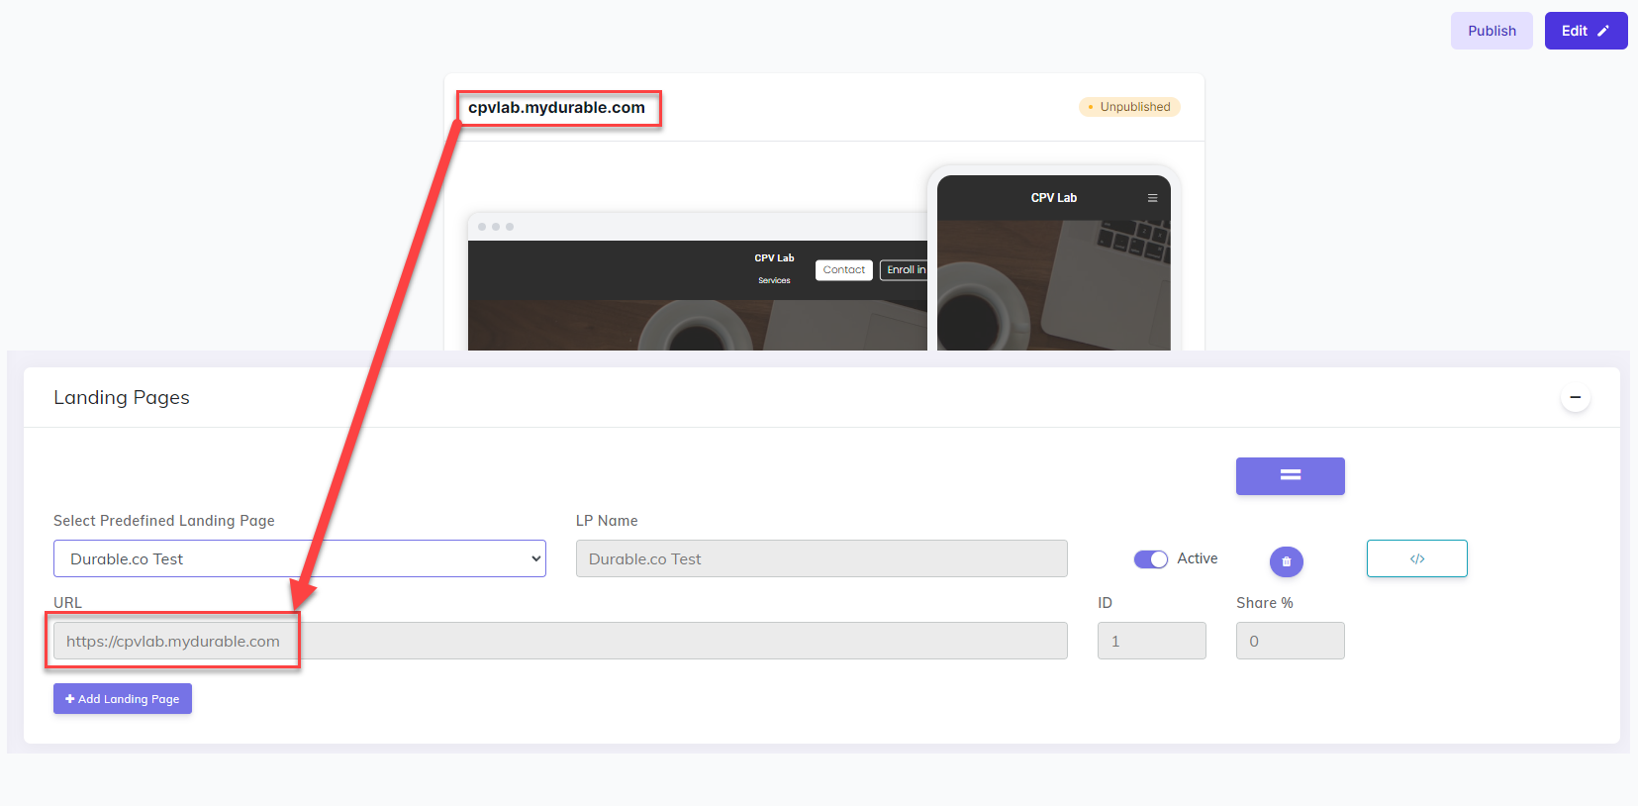This screenshot has width=1638, height=806.
Task: Click CPV Lab title in desktop preview
Action: tap(774, 258)
